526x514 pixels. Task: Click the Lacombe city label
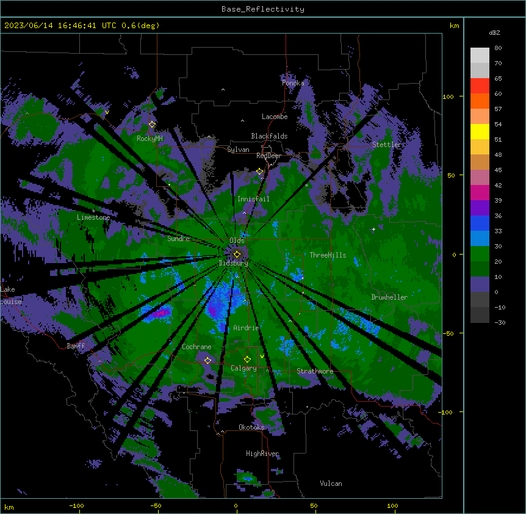pos(275,117)
